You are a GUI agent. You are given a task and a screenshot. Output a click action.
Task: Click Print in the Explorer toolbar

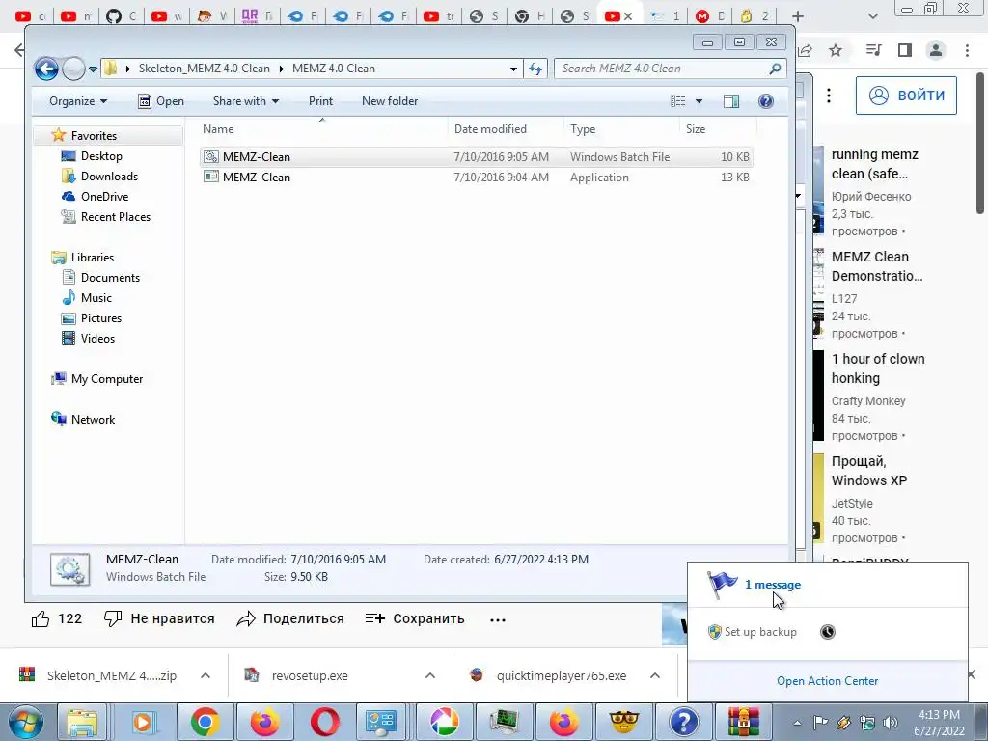(x=320, y=101)
